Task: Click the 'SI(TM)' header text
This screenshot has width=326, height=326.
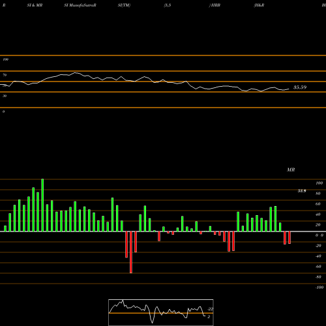Action: (x=124, y=5)
